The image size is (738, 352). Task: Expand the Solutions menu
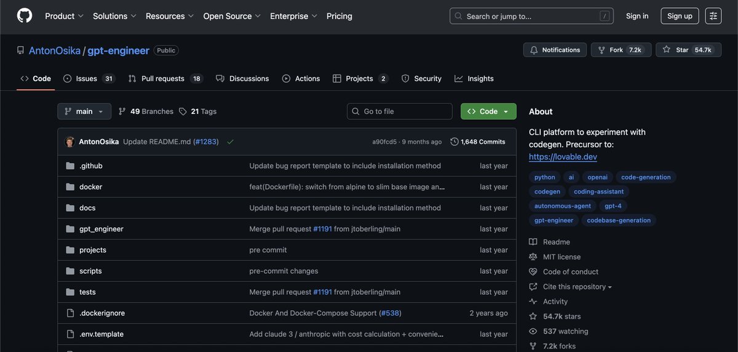[115, 16]
